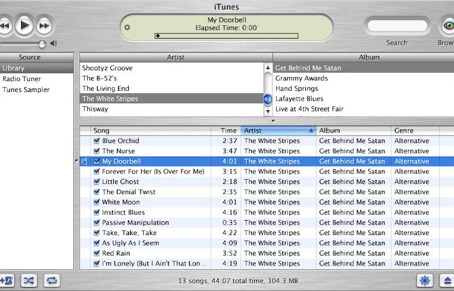
Task: Click the round arrow button in the display
Action: coord(127,27)
